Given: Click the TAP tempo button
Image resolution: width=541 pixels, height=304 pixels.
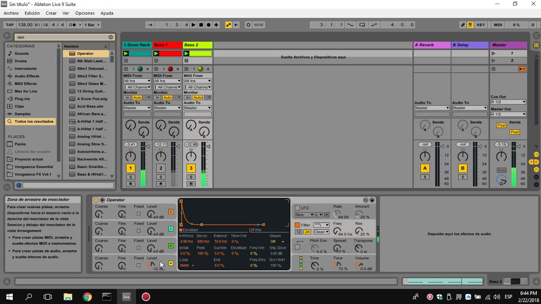Looking at the screenshot, I should 10,25.
